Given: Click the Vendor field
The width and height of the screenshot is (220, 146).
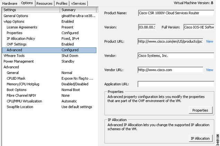Looking at the screenshot, I should pos(176,56).
